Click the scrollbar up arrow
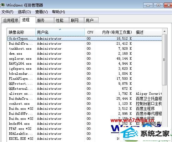The width and height of the screenshot is (172, 142). coord(164,32)
